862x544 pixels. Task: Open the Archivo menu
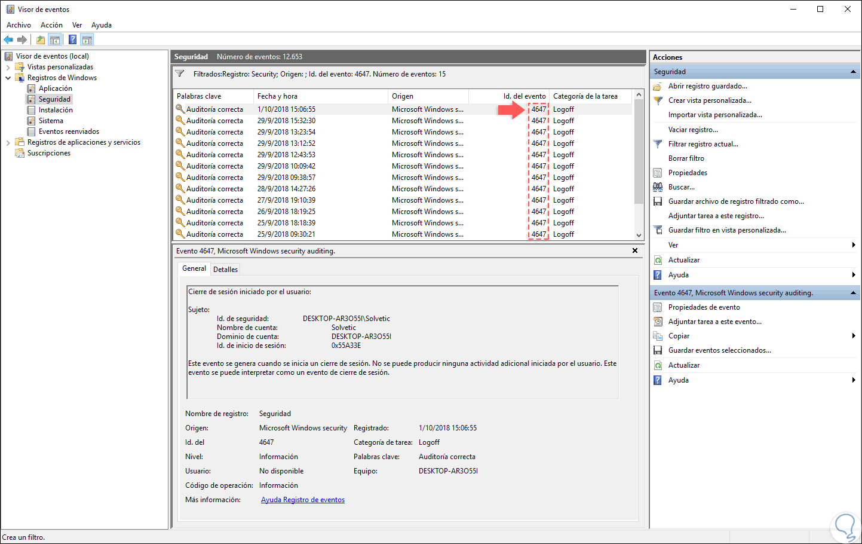19,25
